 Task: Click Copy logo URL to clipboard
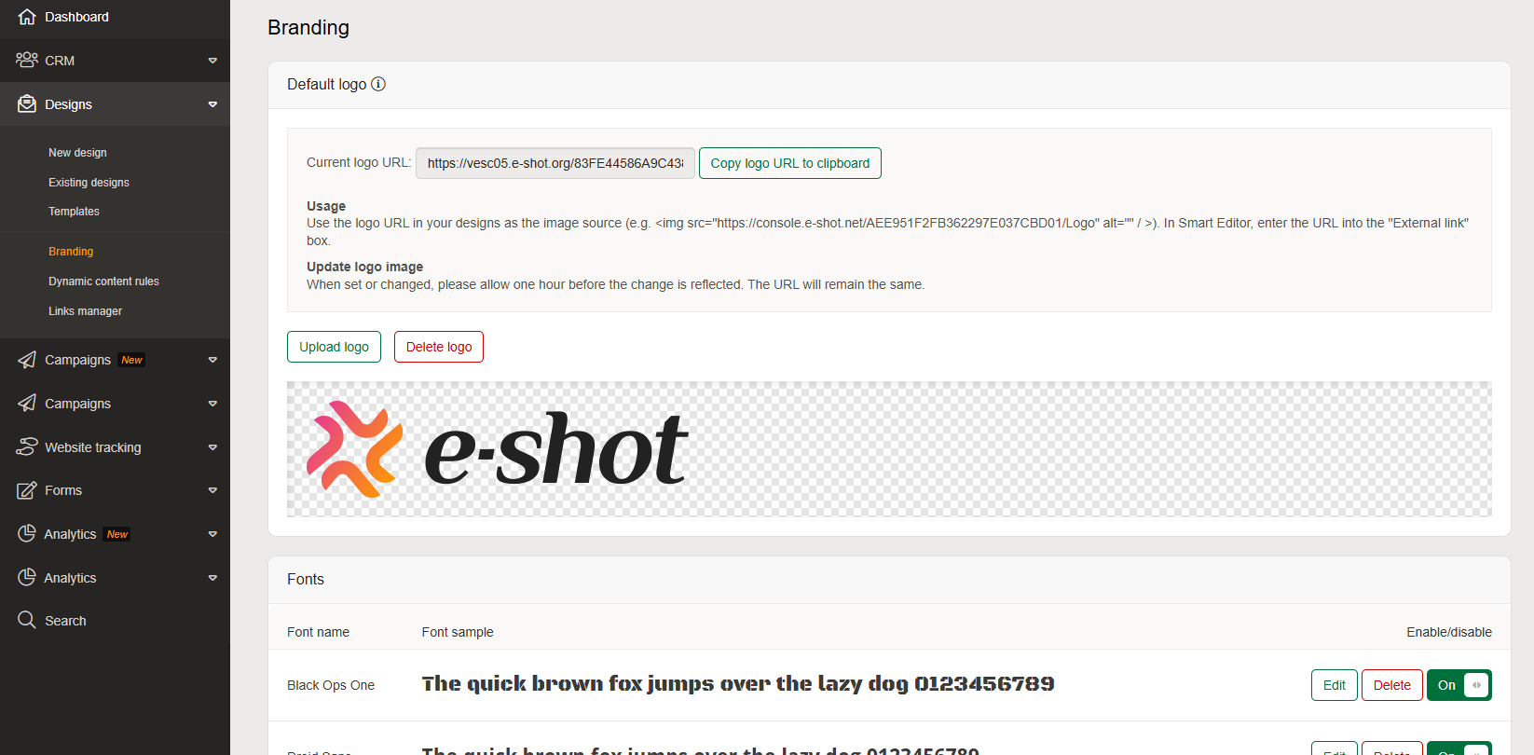789,163
